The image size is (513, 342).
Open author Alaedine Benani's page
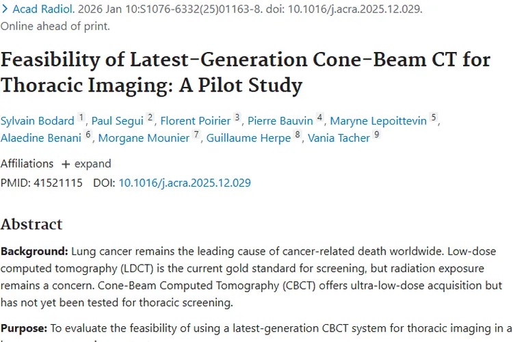click(x=41, y=137)
